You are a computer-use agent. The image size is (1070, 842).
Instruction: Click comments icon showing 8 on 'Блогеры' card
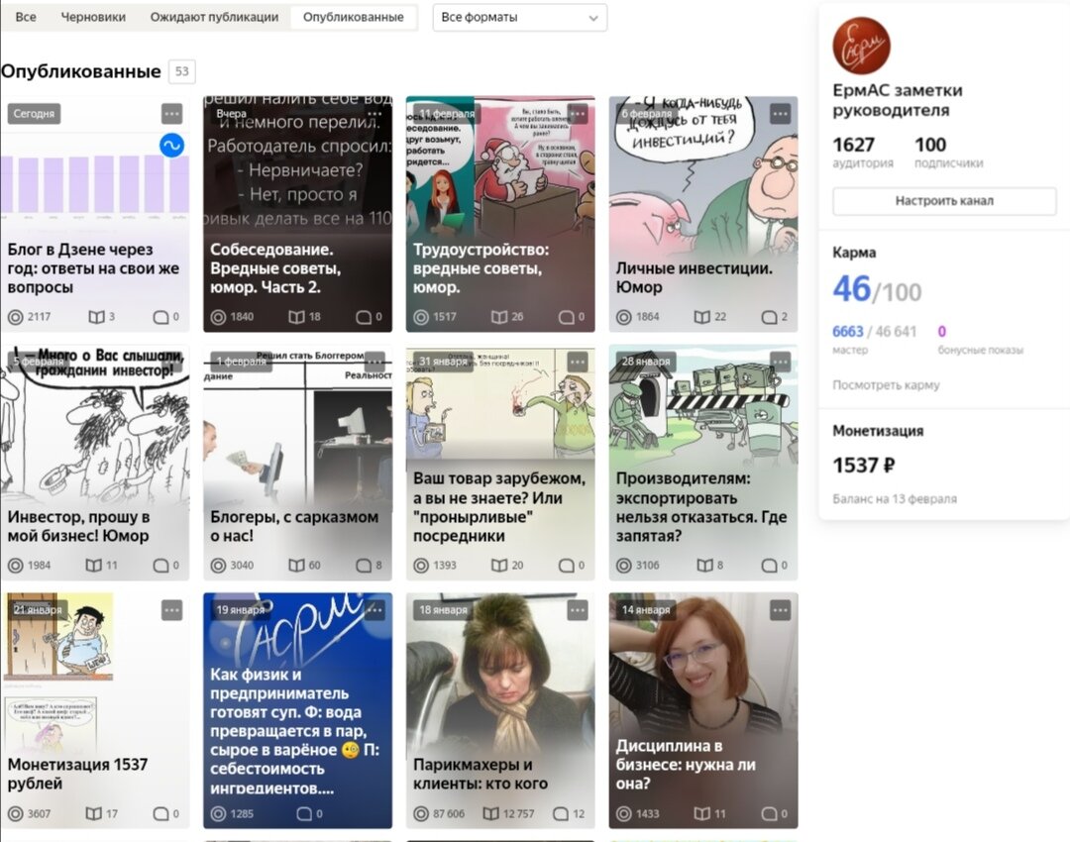364,565
